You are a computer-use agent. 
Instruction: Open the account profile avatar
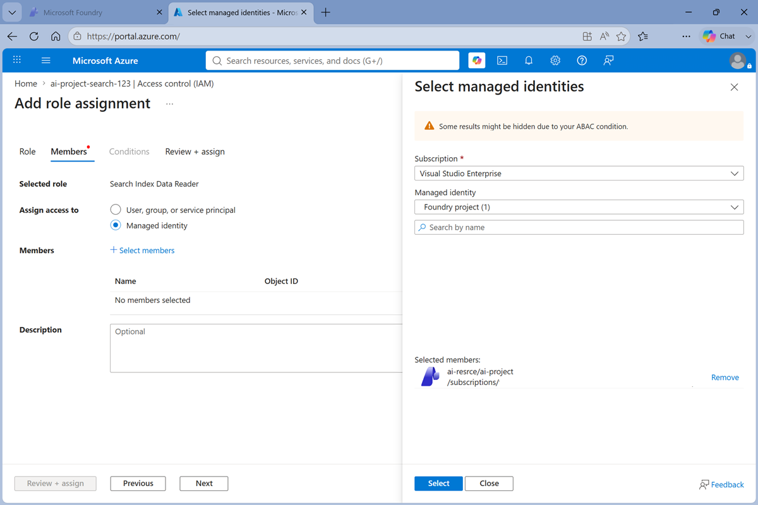[738, 61]
